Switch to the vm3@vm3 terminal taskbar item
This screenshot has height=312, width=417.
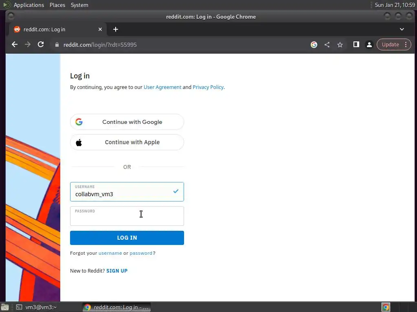point(37,307)
